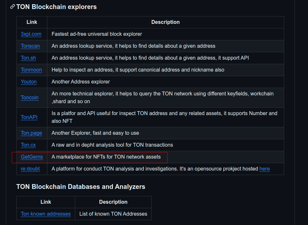Click the TON Blockchain Databases and Analyzers heading
The image size is (308, 225).
(x=81, y=187)
